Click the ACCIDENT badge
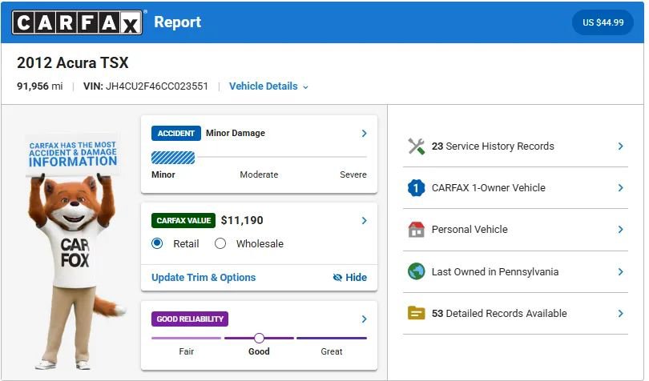The width and height of the screenshot is (649, 381). [x=176, y=133]
